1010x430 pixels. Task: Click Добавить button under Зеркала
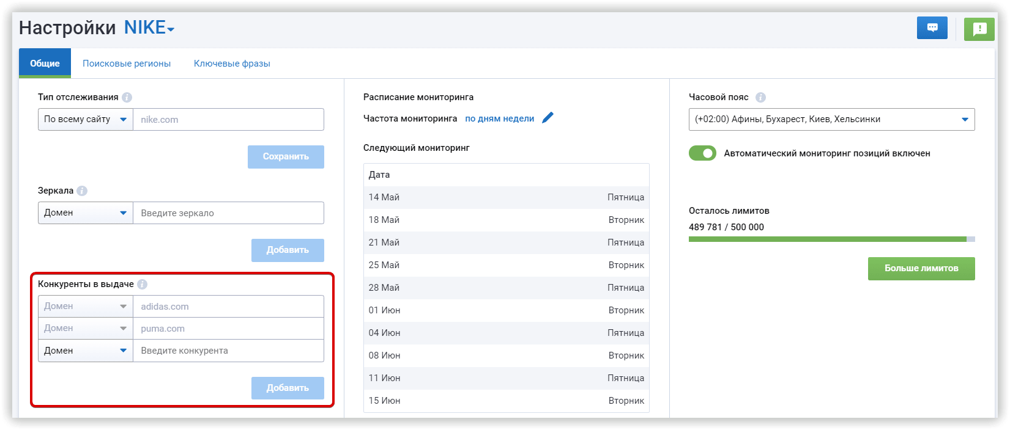pyautogui.click(x=288, y=250)
